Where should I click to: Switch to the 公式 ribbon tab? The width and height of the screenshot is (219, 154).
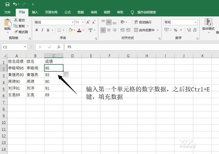pyautogui.click(x=68, y=12)
